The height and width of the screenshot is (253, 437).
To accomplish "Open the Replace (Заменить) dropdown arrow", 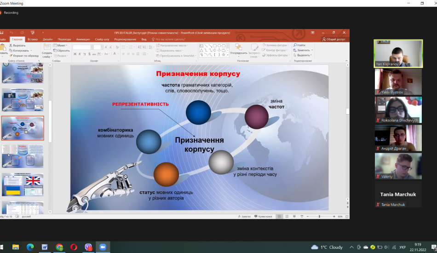I will 312,50.
